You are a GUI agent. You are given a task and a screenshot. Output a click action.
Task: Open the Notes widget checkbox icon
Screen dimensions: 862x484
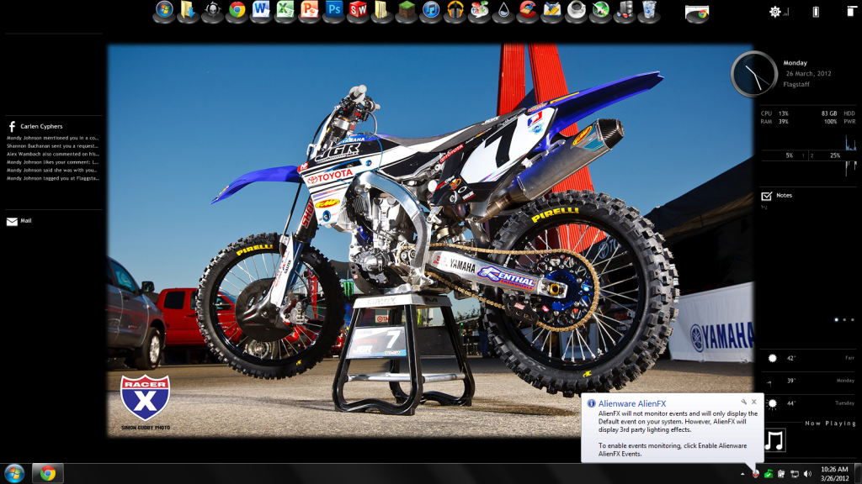(766, 196)
